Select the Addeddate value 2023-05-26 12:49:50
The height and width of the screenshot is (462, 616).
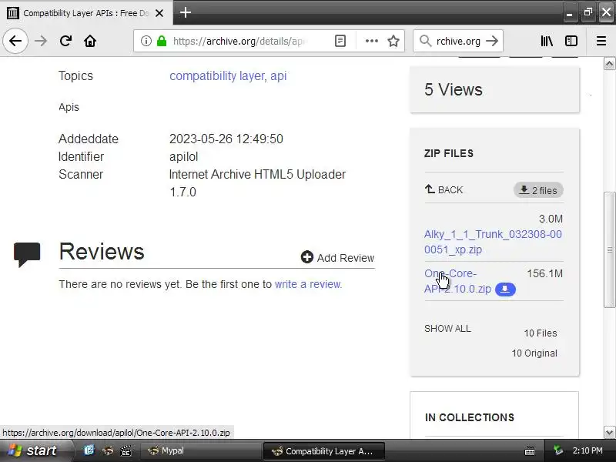226,139
